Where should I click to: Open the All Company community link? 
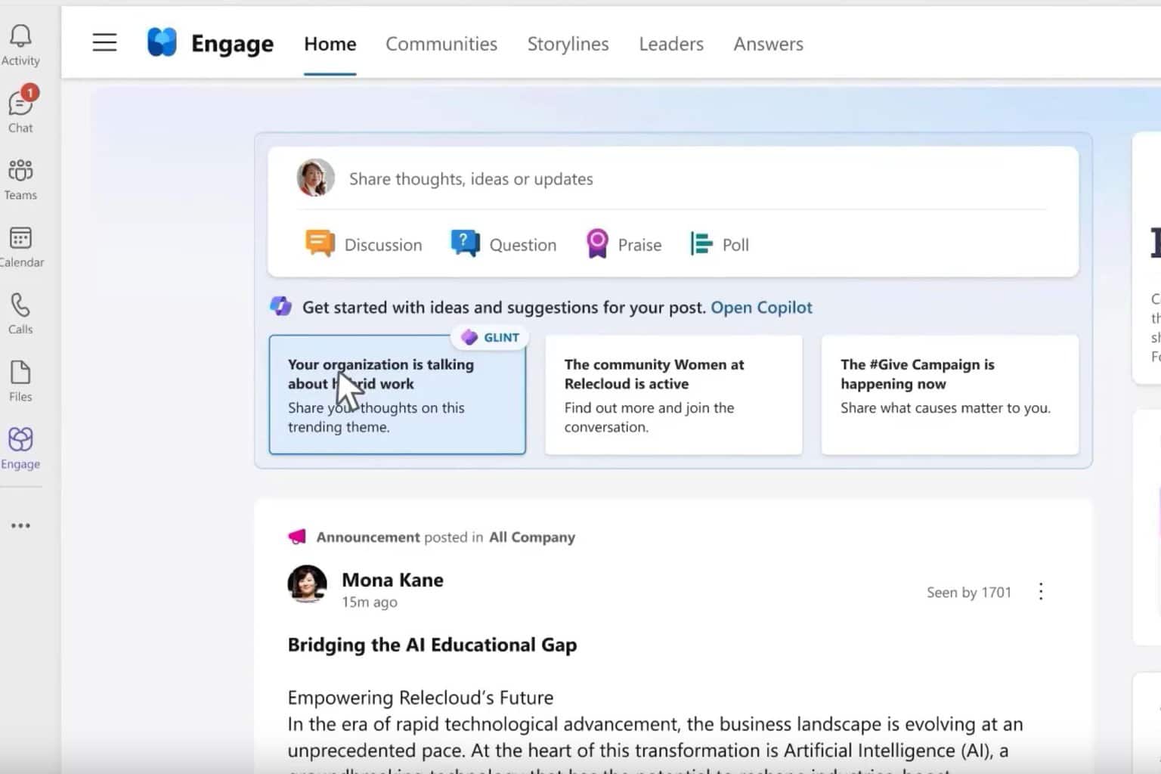(532, 537)
